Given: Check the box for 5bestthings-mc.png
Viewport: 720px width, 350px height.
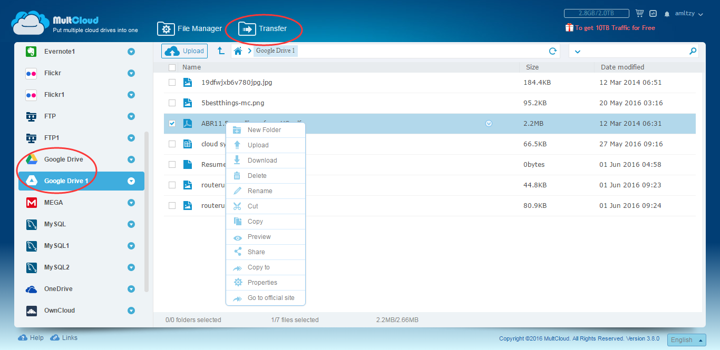Looking at the screenshot, I should coord(172,103).
